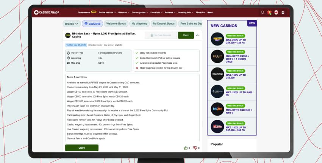This screenshot has width=322, height=163.
Task: Click the bottom Claim button
Action: point(82,148)
